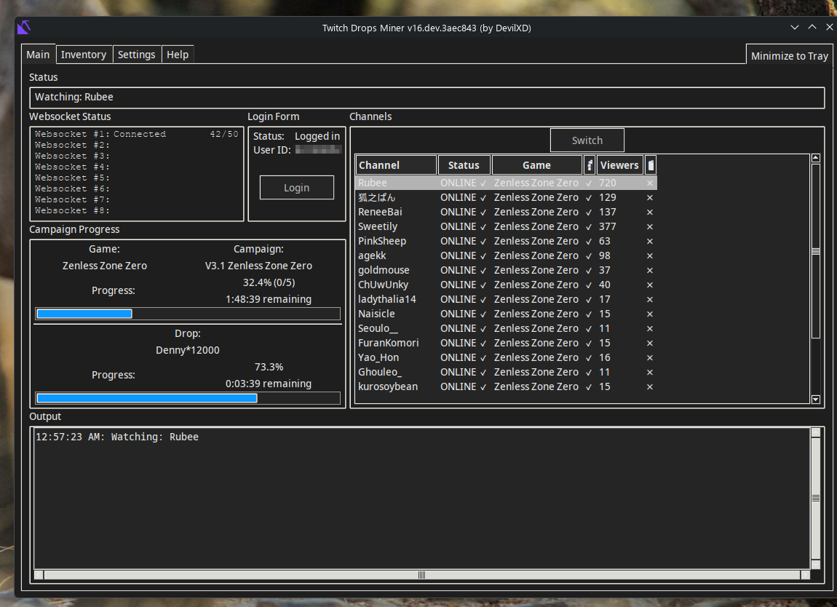Screen dimensions: 837x607
Task: Open the Settings tab
Action: (137, 55)
